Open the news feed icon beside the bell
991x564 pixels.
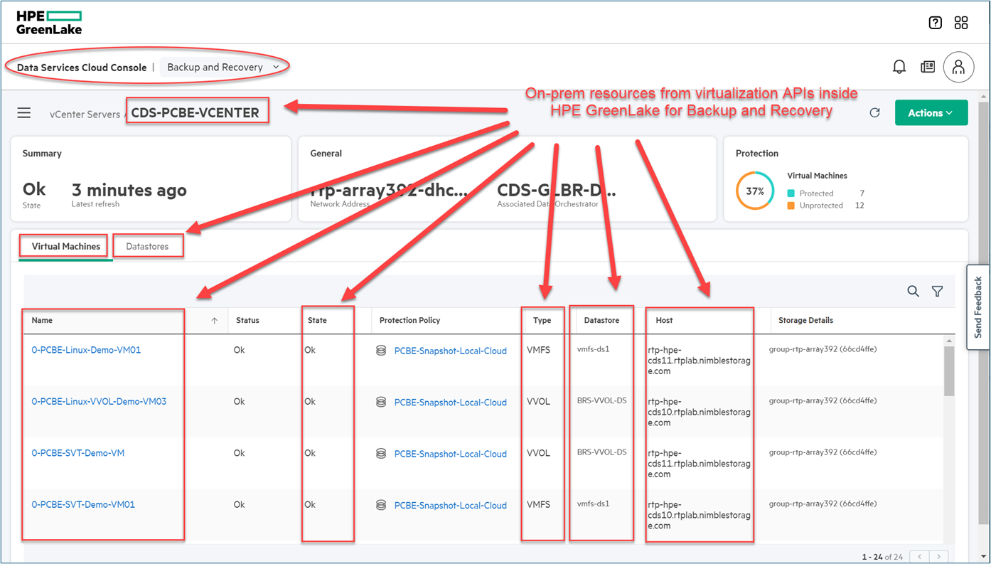click(x=928, y=67)
